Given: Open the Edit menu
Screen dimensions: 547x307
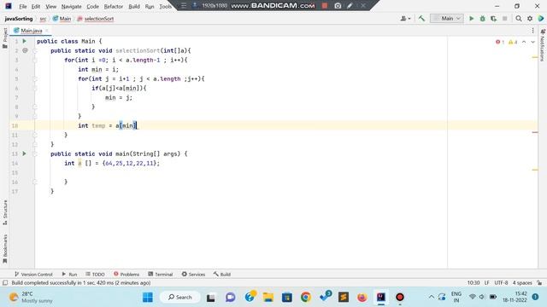Looking at the screenshot, I should pyautogui.click(x=36, y=6).
